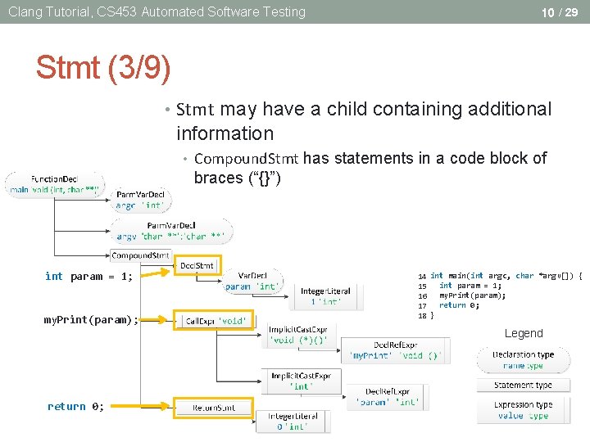
Task: Select the IntegerLiteral 1 'int' node
Action: click(326, 296)
